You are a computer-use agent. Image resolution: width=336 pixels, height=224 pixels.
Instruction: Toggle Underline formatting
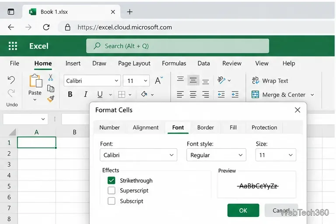tap(100, 94)
